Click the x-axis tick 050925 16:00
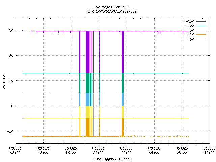 coord(71,151)
